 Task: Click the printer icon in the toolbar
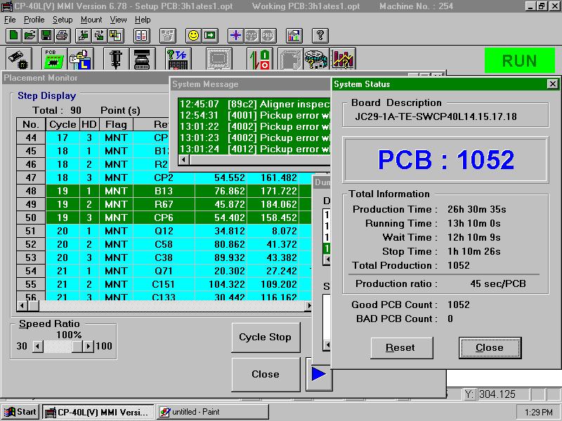pyautogui.click(x=63, y=36)
